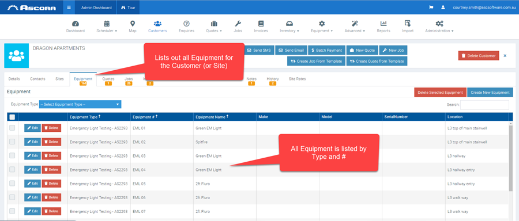
Task: Start the Tour from top bar
Action: click(128, 7)
